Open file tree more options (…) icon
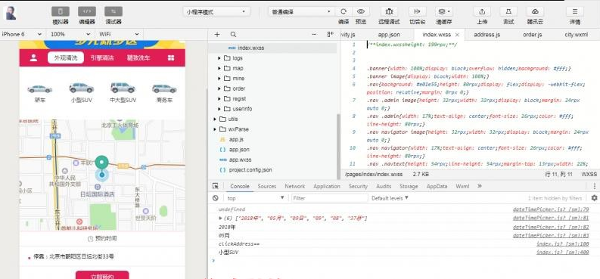600x279 pixels. (x=315, y=34)
